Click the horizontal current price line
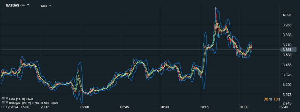The width and height of the screenshot is (300, 112). tap(140, 50)
